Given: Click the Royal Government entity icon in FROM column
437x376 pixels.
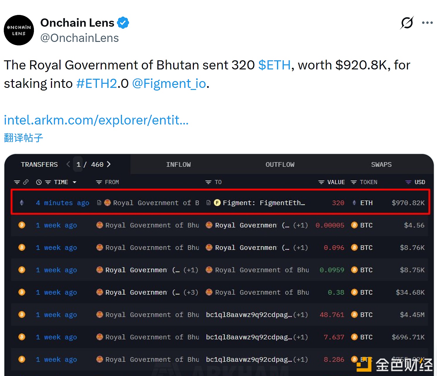Looking at the screenshot, I should (x=107, y=202).
